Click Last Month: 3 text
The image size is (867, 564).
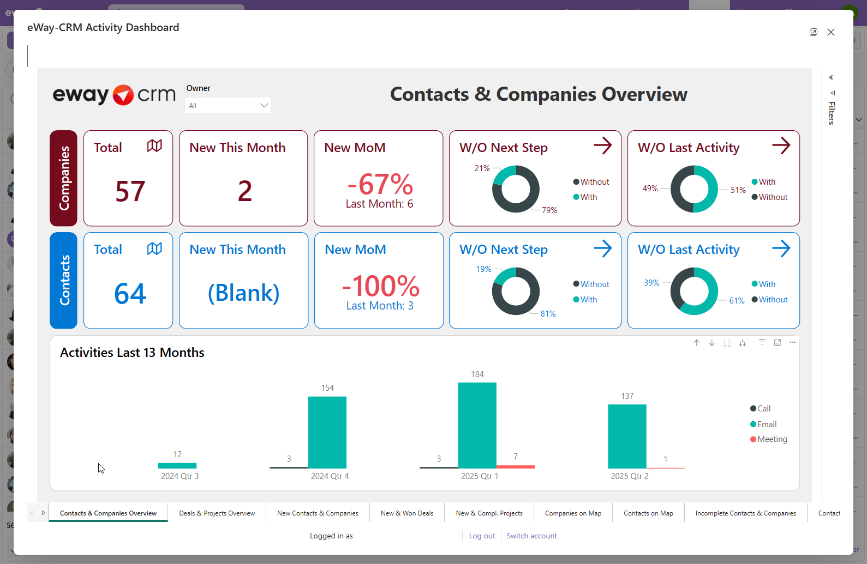380,306
